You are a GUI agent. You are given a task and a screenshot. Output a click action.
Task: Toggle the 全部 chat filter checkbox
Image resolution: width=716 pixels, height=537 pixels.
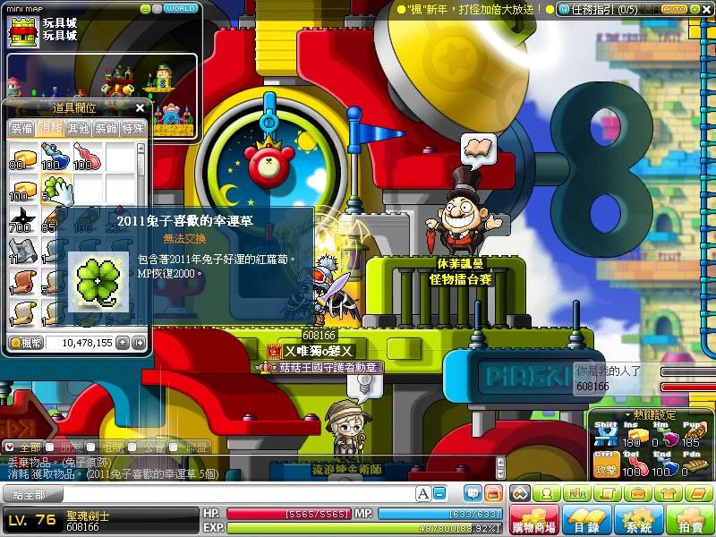[x=10, y=447]
